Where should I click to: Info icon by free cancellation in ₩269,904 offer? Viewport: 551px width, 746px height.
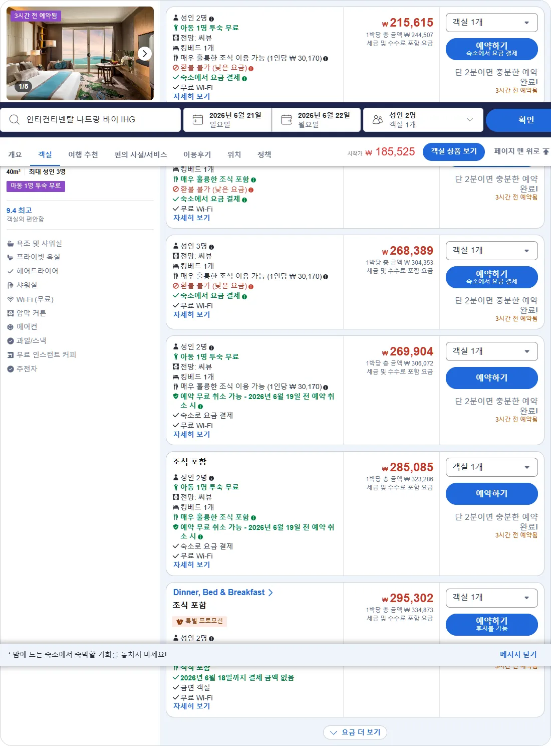[200, 406]
